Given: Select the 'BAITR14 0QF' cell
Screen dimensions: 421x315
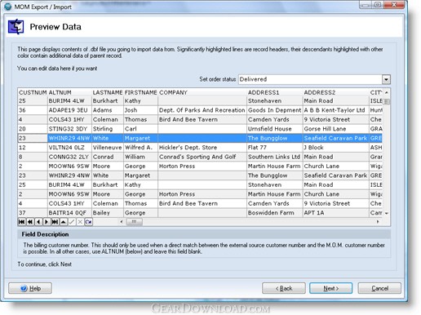Looking at the screenshot, I should [69, 213].
